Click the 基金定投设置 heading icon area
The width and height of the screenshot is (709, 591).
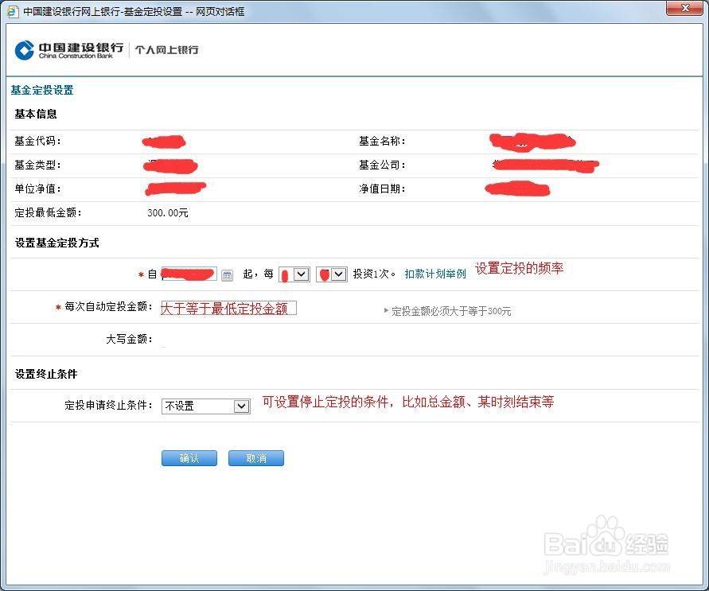point(41,90)
